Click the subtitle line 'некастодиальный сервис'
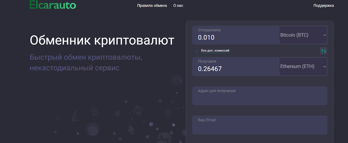The width and height of the screenshot is (348, 143). (75, 68)
